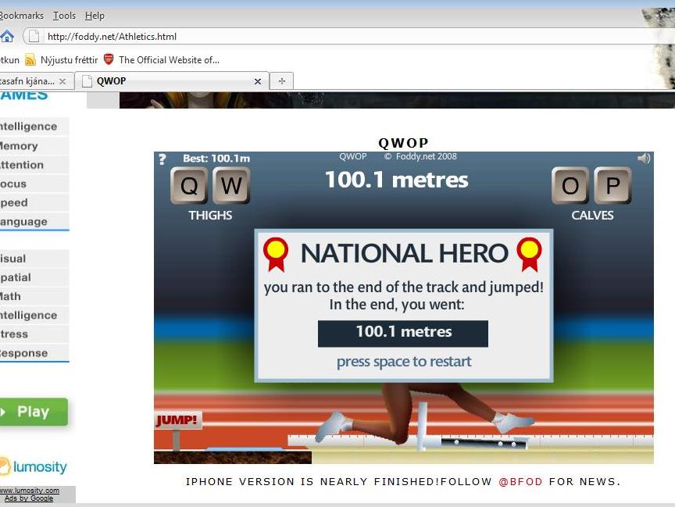675x507 pixels.
Task: Open the Nýjustu fréttir RSS feed bookmark icon
Action: (x=30, y=59)
